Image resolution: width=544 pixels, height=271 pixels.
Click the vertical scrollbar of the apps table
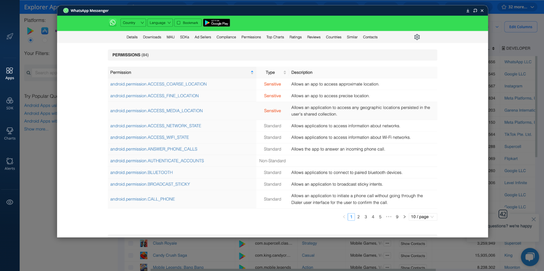(x=536, y=106)
